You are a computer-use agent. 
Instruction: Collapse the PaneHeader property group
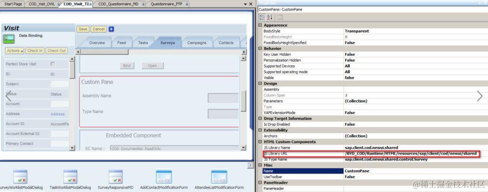[260, 183]
